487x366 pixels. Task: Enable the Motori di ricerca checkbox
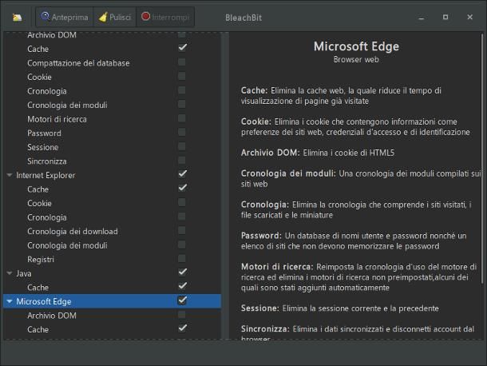182,118
